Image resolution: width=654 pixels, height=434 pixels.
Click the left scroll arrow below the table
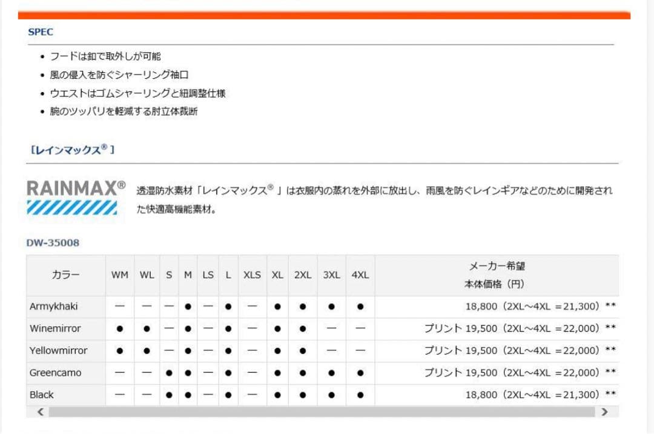[x=41, y=412]
